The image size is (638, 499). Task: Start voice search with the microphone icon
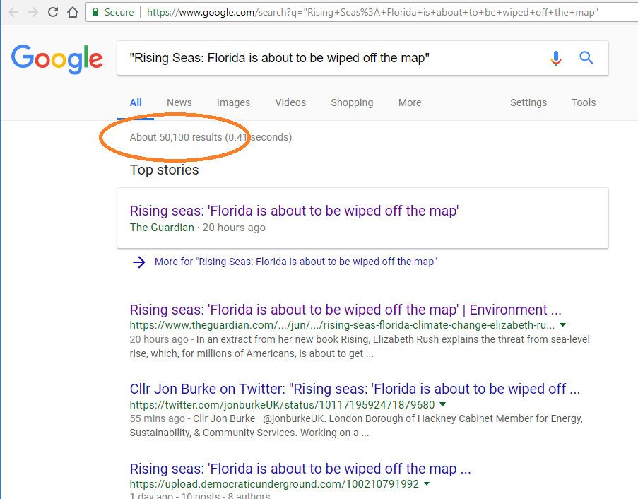[556, 59]
